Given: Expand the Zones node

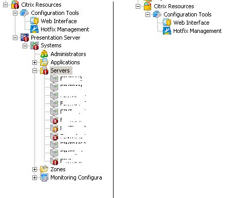Looking at the screenshot, I should (34, 169).
